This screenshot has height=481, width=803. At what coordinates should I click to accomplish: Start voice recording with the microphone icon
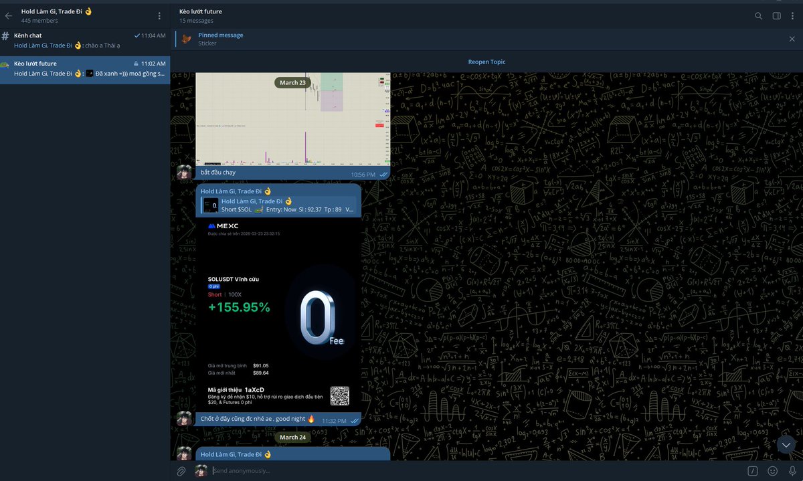click(792, 470)
